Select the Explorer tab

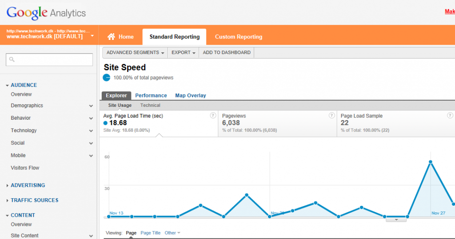click(x=116, y=96)
